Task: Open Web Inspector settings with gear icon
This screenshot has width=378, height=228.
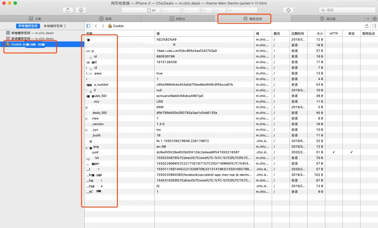Action: click(x=374, y=19)
